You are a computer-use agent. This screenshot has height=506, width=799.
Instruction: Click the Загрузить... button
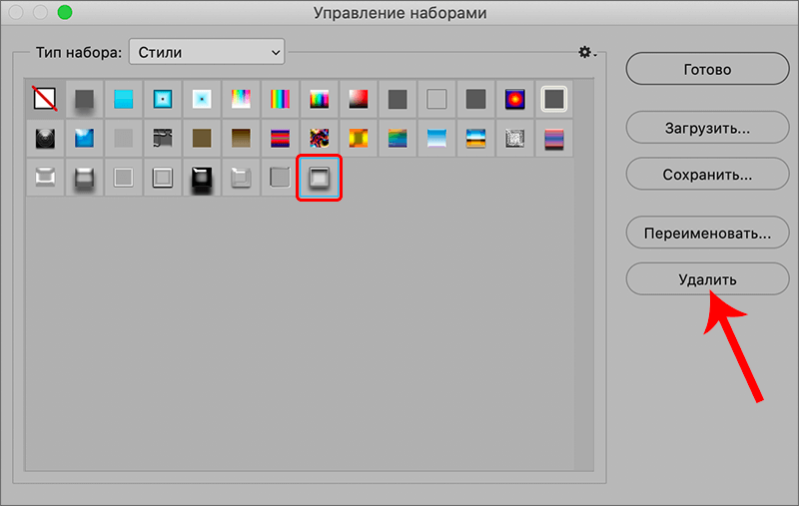click(707, 128)
